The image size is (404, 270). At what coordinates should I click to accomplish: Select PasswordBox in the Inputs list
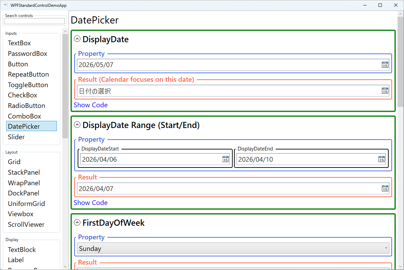(x=31, y=53)
